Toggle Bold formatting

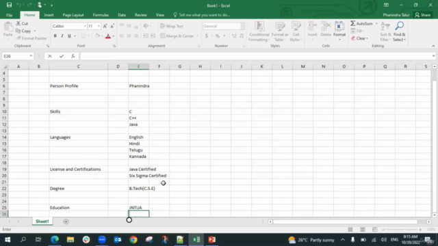pos(55,36)
